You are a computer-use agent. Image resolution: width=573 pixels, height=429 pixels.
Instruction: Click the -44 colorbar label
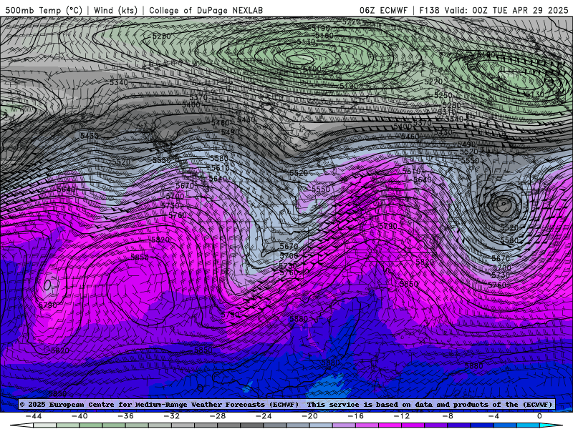34,416
